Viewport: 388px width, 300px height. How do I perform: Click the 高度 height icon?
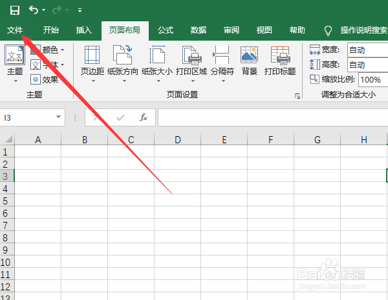(315, 65)
